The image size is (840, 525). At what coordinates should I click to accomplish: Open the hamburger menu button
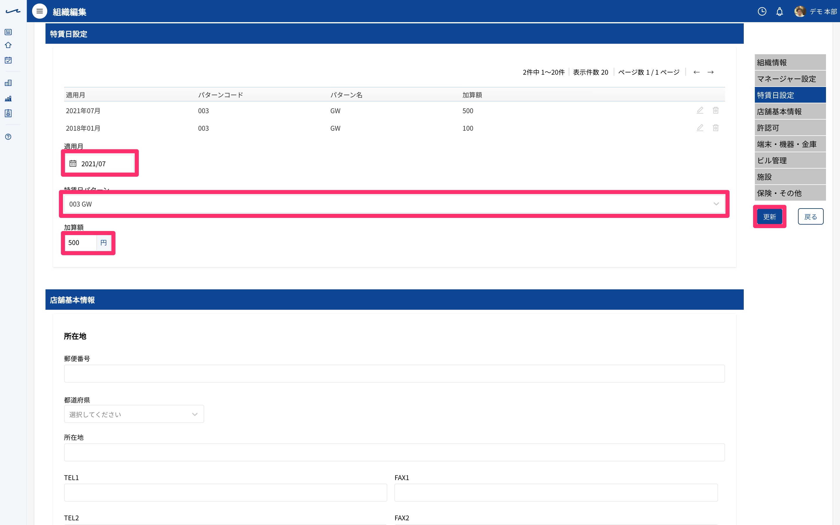point(40,11)
